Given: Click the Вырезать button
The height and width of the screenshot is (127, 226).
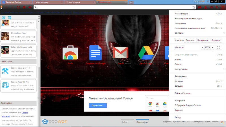Looking at the screenshot, I should [190, 40].
